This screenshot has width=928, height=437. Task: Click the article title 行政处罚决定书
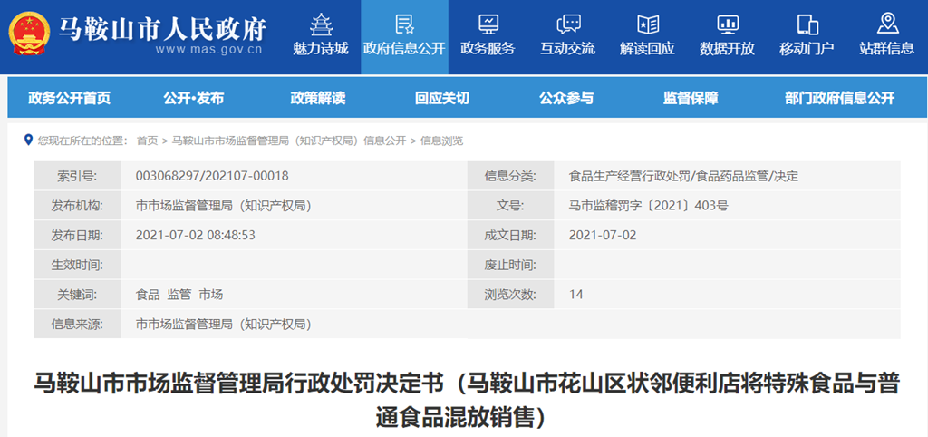click(467, 400)
